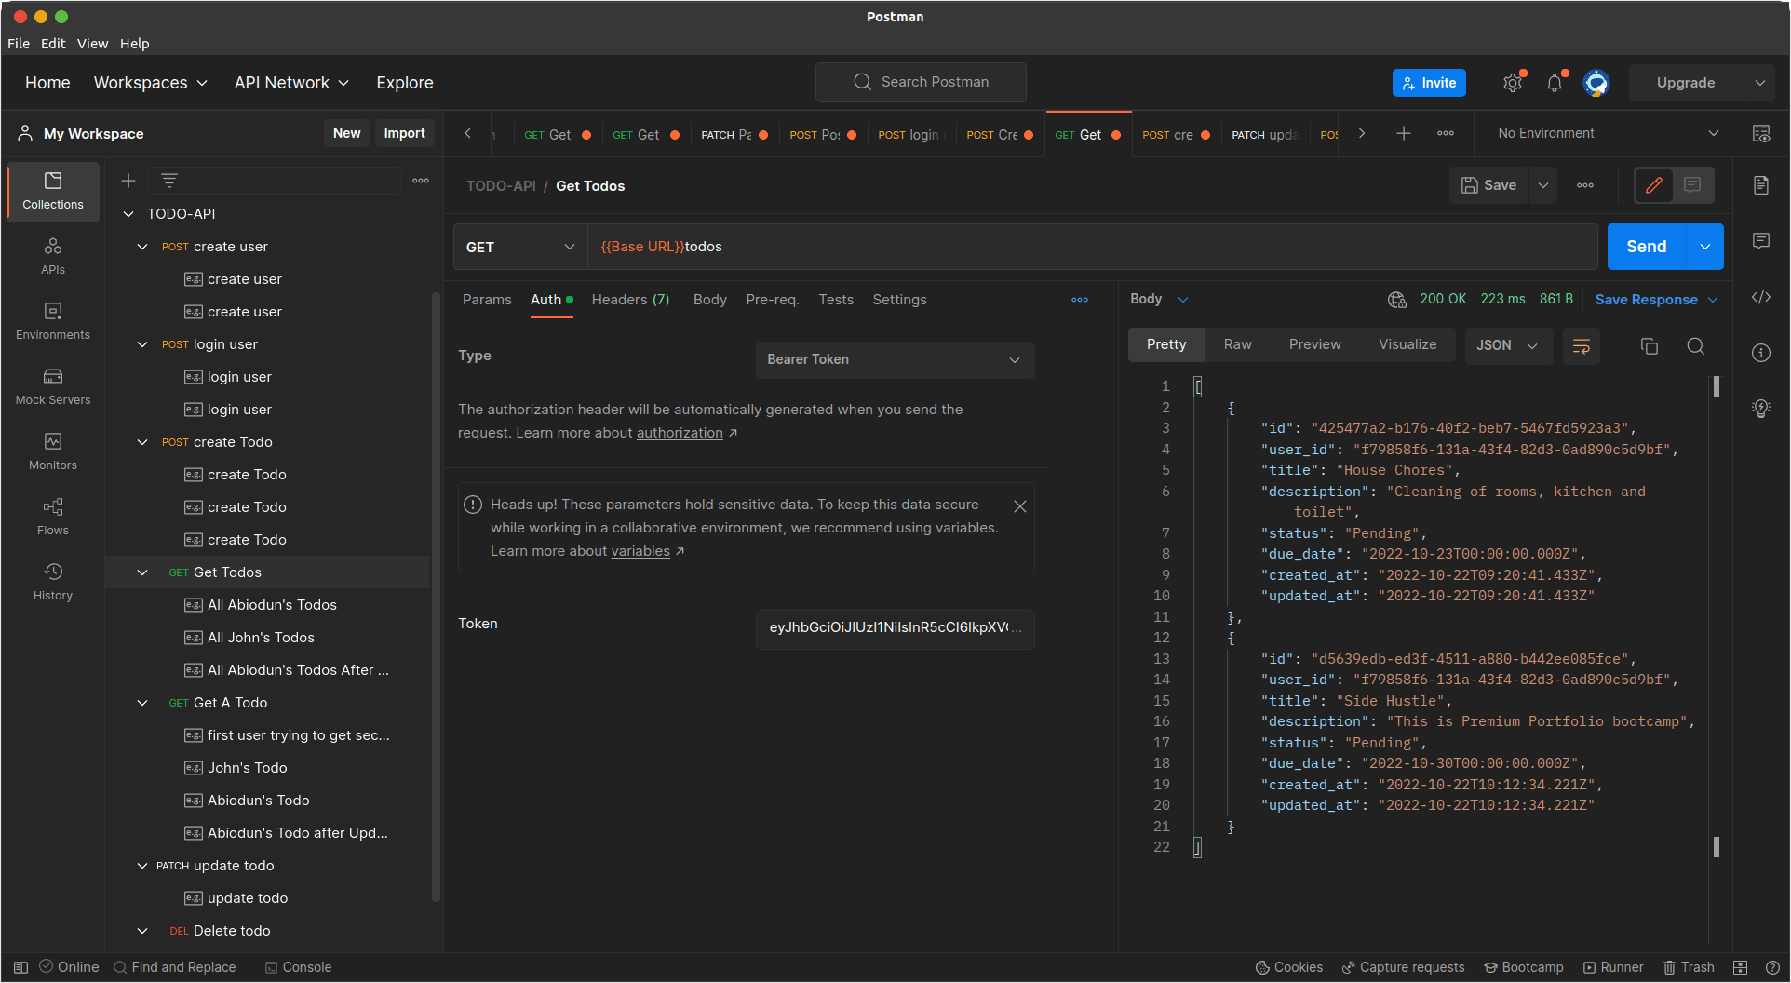The image size is (1791, 983).
Task: Open the code snippet panel
Action: 1760,297
